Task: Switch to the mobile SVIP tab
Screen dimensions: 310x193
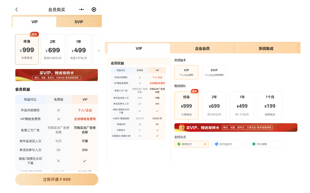Action: [79, 22]
